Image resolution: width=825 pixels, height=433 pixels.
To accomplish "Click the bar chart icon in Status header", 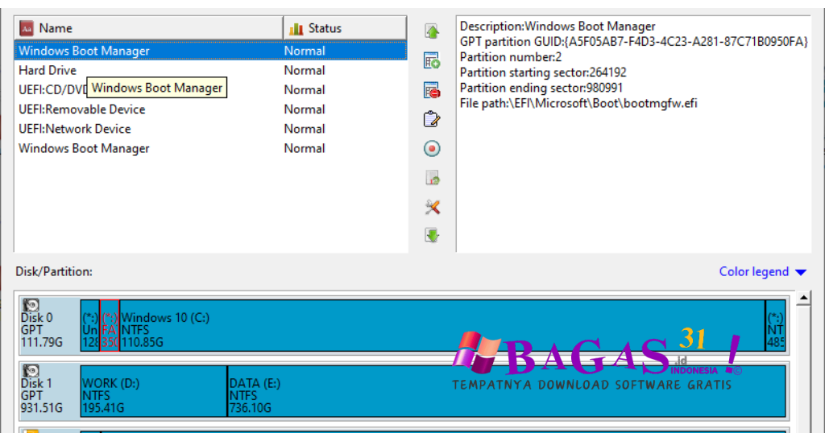I will coord(296,28).
